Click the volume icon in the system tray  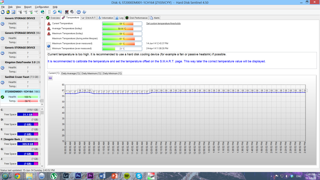287,176
